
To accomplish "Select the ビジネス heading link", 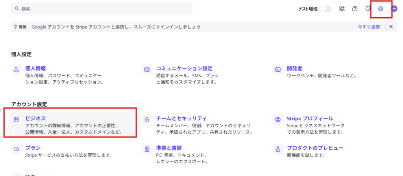I will 35,118.
